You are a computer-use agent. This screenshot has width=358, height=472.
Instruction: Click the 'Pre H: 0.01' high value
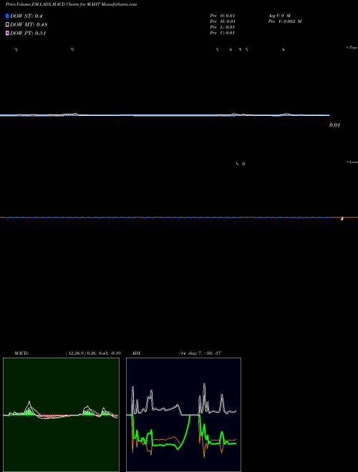coord(223,21)
